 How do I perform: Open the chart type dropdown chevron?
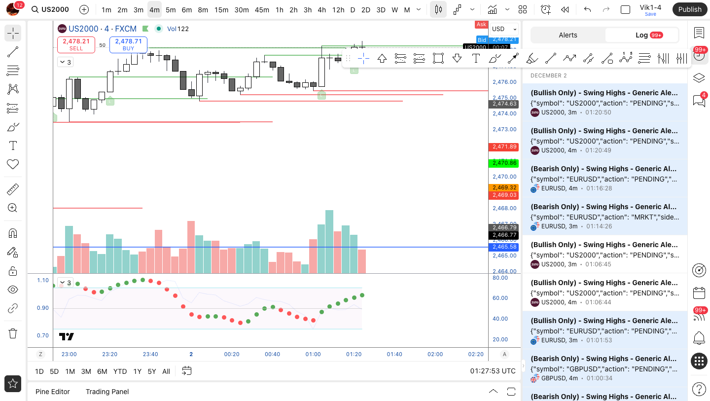coord(473,9)
